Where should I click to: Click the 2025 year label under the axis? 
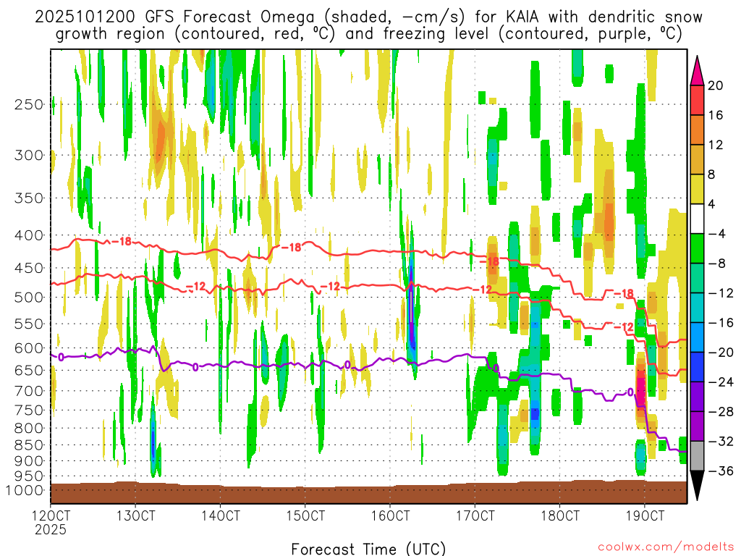tap(51, 529)
